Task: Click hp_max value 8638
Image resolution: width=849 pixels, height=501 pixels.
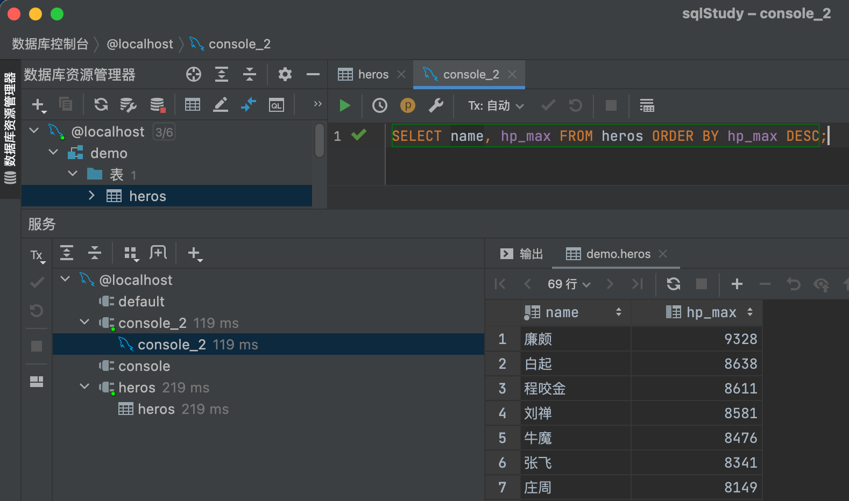Action: pyautogui.click(x=697, y=364)
